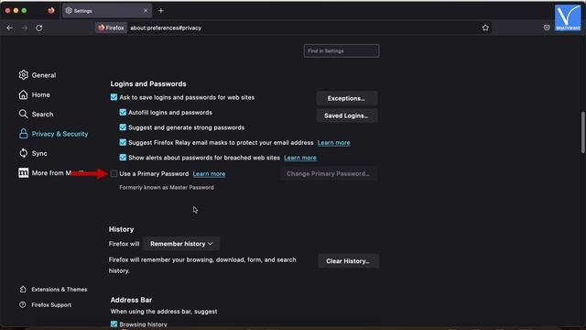
Task: Click Clear History button
Action: (x=348, y=261)
